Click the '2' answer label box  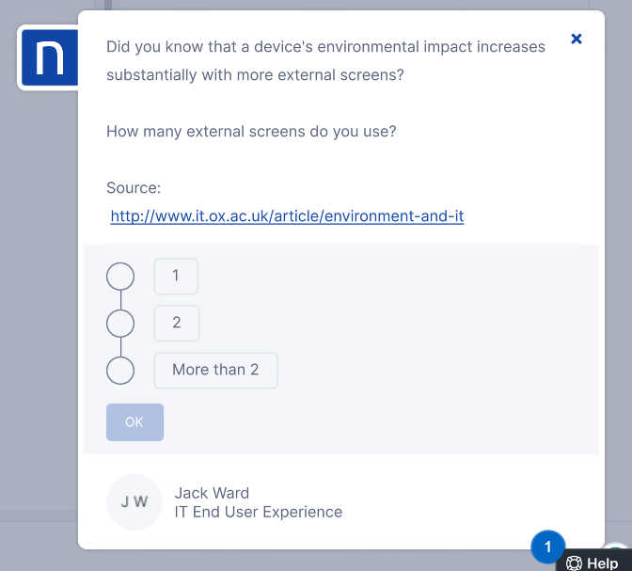[176, 324]
